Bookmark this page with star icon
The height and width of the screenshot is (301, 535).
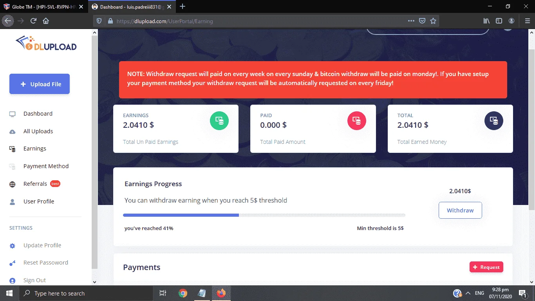click(433, 21)
